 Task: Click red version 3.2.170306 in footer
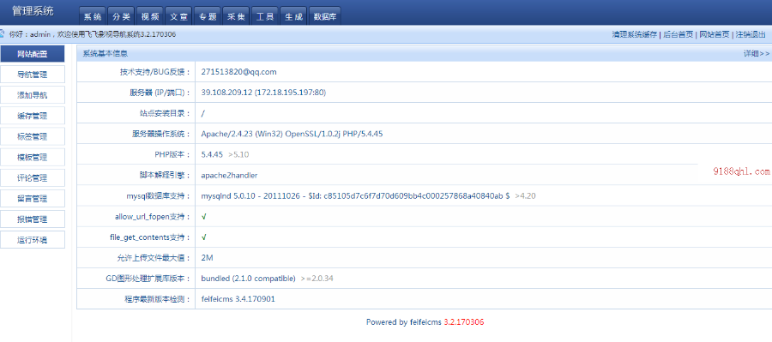[464, 322]
